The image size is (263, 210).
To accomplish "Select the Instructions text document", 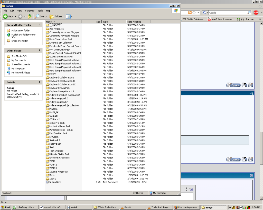I will 55,182.
